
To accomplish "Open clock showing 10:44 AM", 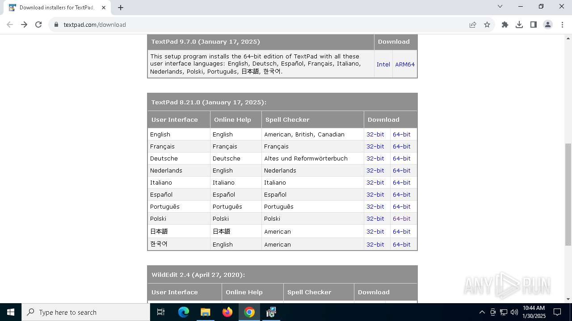I will point(534,312).
